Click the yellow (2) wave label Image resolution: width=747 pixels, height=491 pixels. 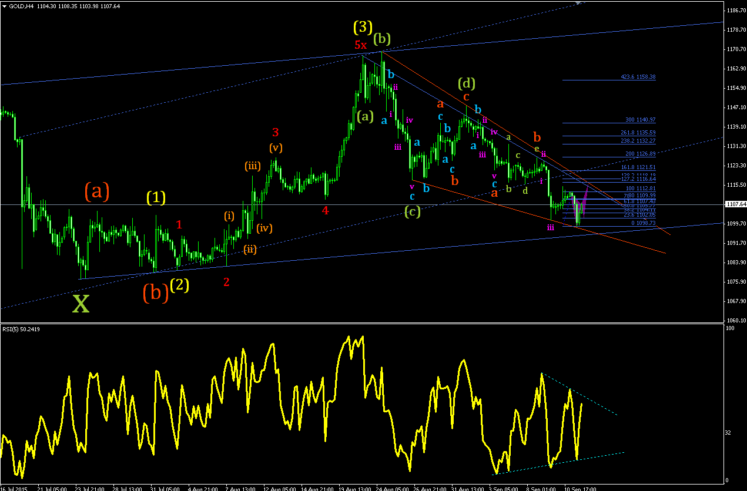[x=180, y=285]
